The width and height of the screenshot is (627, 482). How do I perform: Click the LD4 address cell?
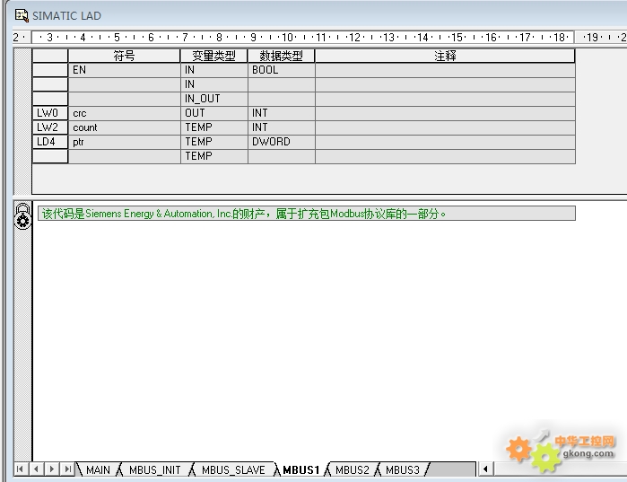(x=50, y=142)
